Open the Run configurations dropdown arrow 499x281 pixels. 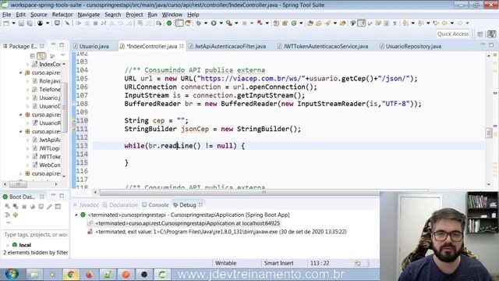click(221, 23)
